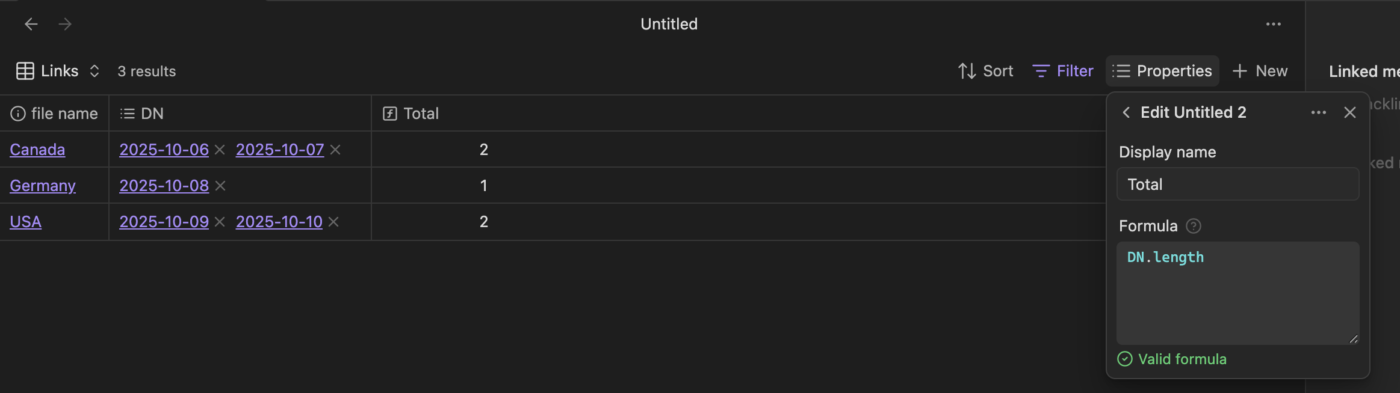Click the Formula help question mark icon
1400x393 pixels.
(1193, 226)
